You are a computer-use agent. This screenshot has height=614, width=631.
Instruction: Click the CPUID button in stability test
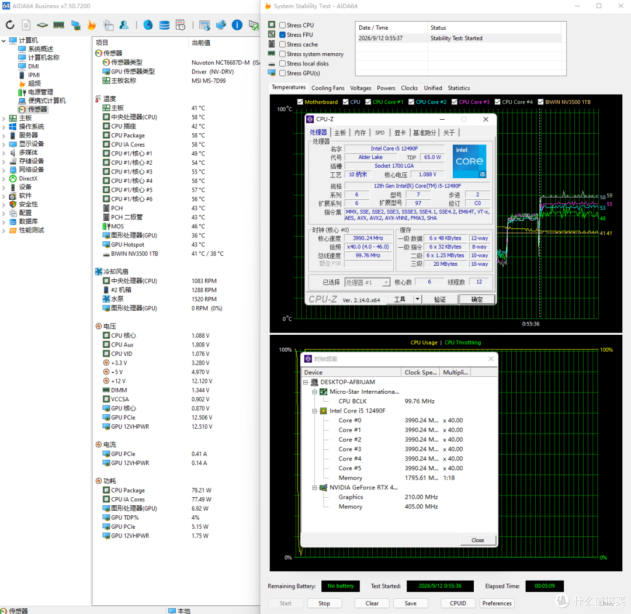click(x=458, y=603)
